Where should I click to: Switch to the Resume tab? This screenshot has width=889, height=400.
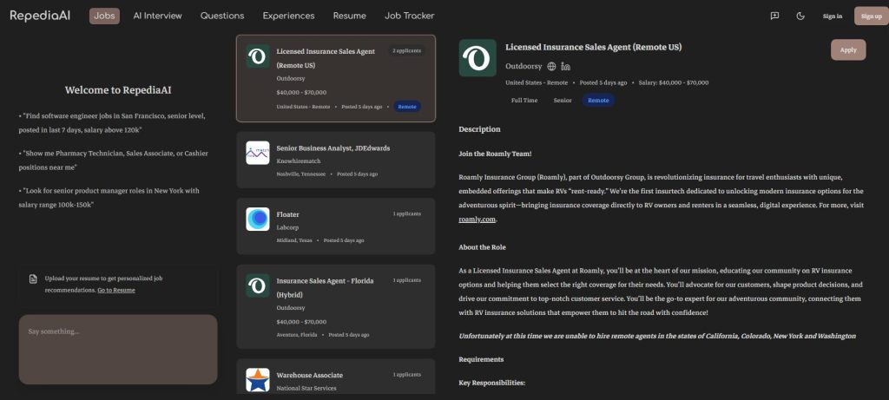click(x=349, y=16)
